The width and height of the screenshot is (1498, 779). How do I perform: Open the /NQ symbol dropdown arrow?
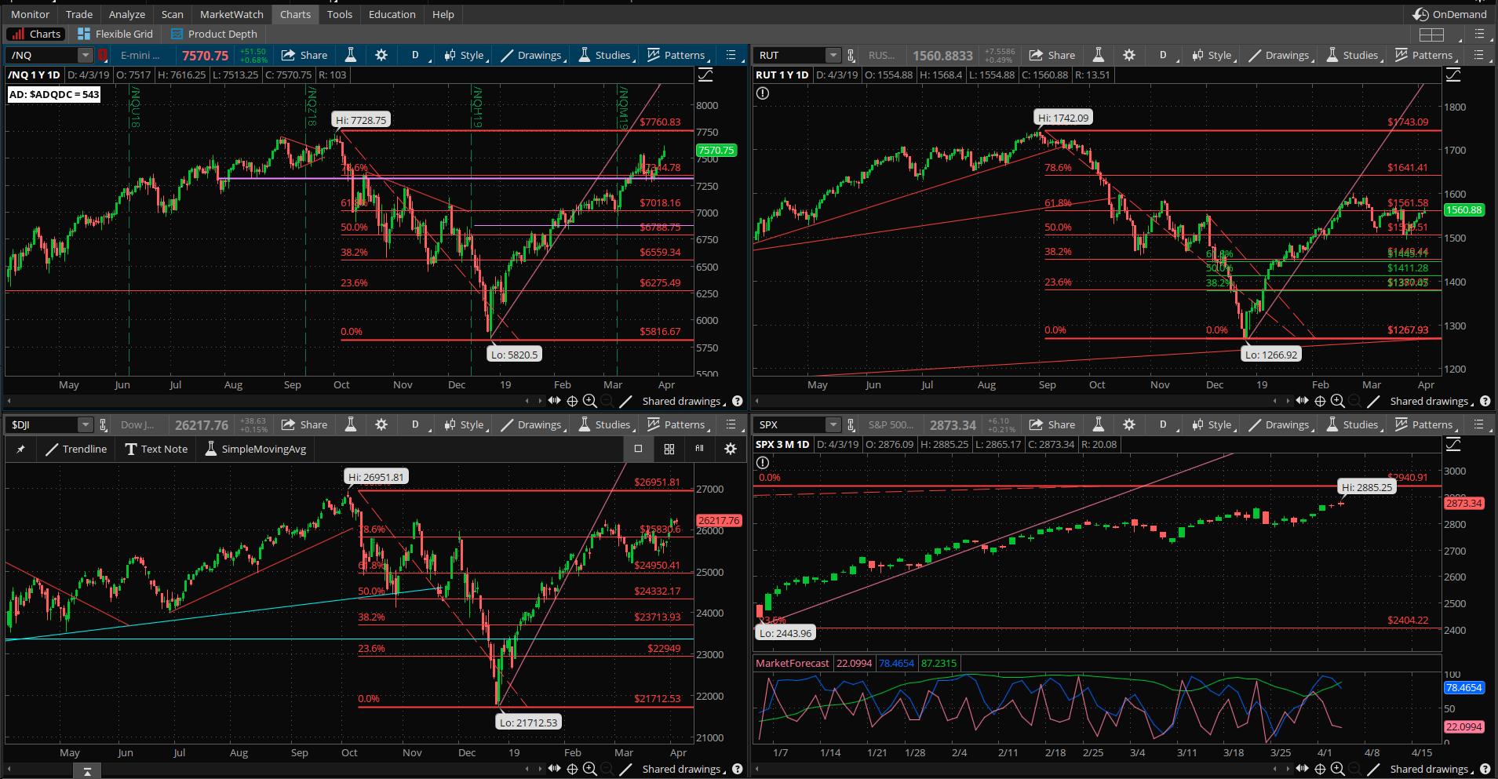[85, 55]
